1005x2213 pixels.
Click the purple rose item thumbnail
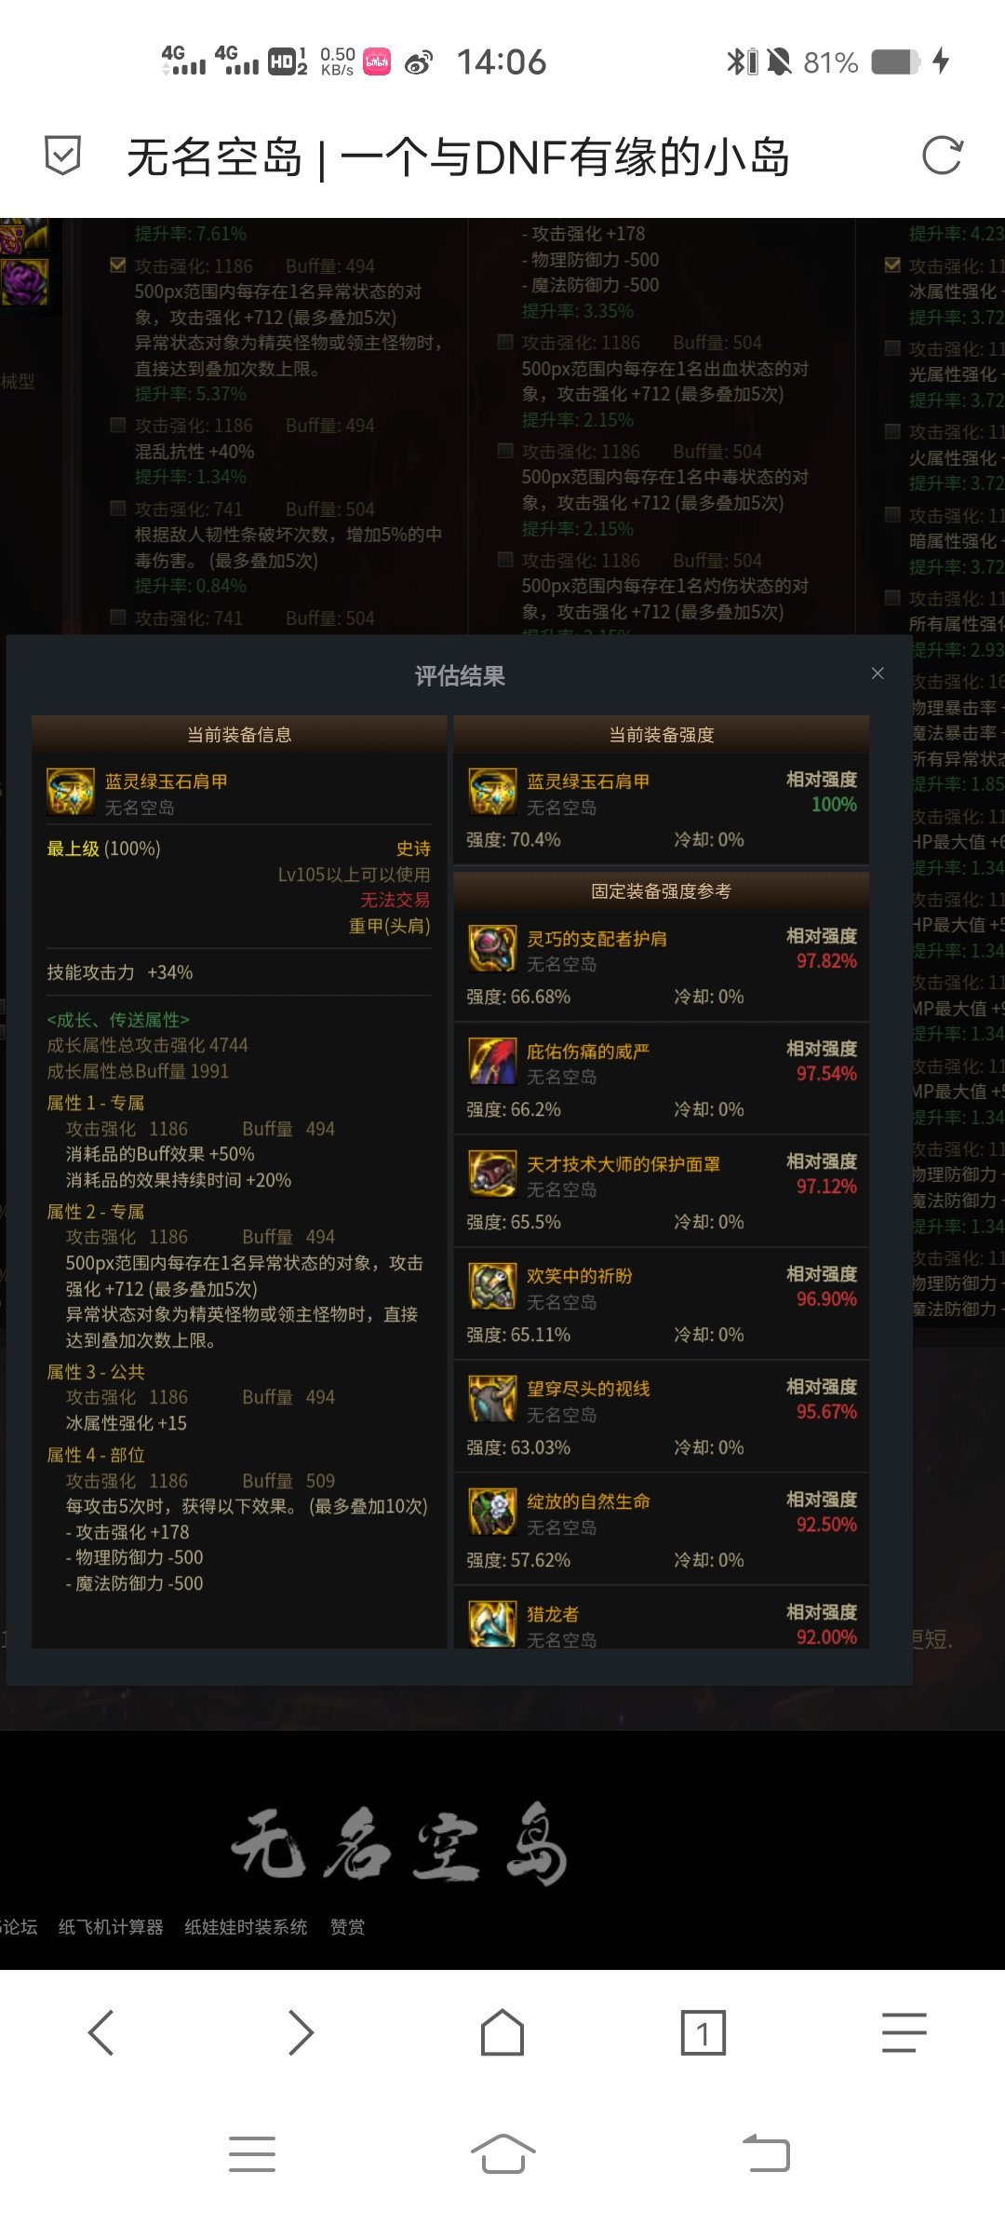[24, 282]
